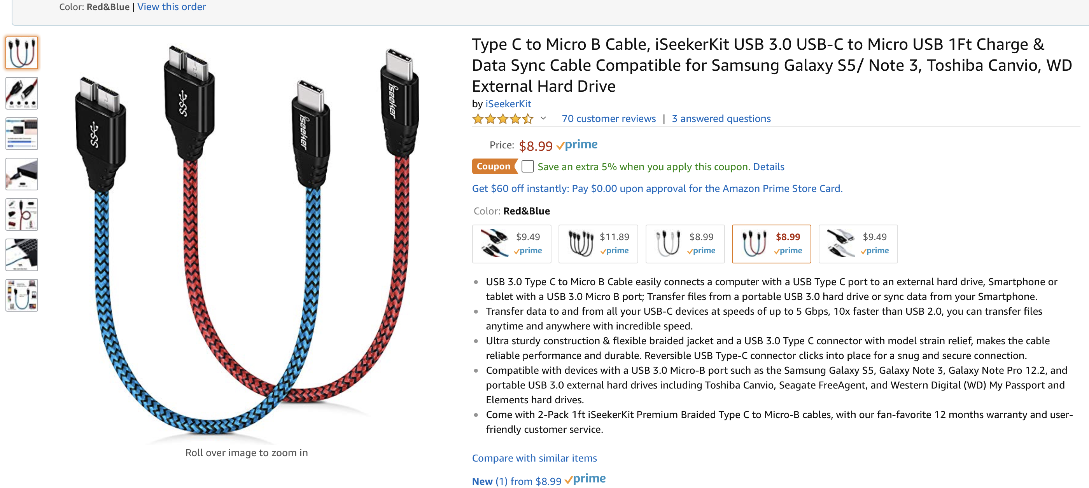Go to 3 answered questions
This screenshot has height=488, width=1089.
click(721, 119)
